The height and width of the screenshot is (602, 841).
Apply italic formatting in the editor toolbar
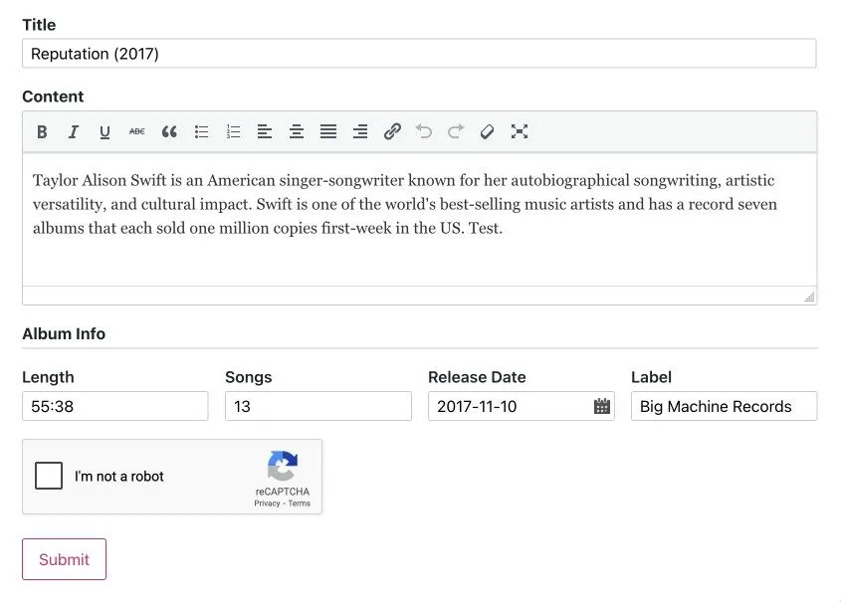tap(74, 131)
